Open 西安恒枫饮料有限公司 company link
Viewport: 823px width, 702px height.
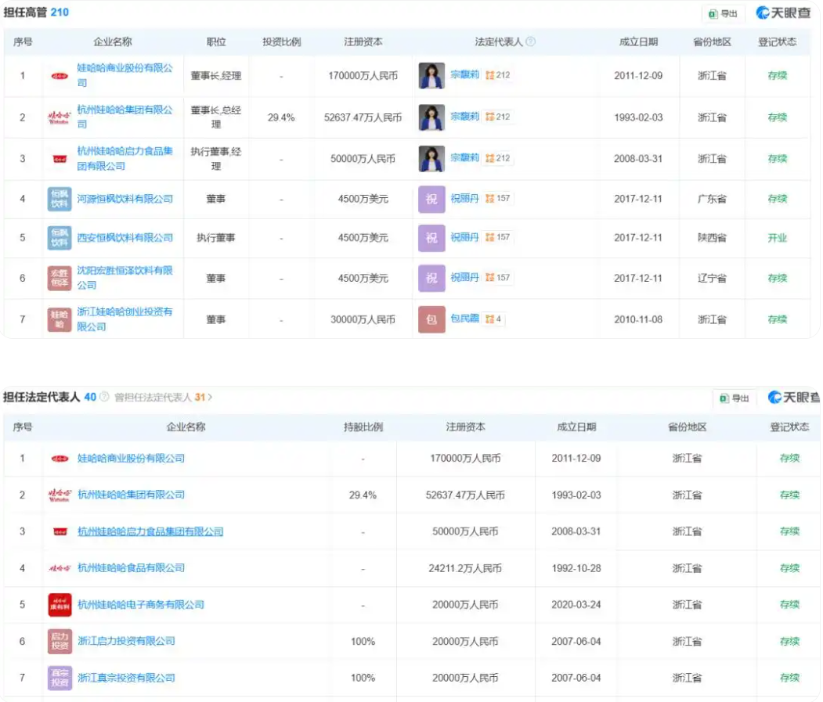tap(125, 238)
